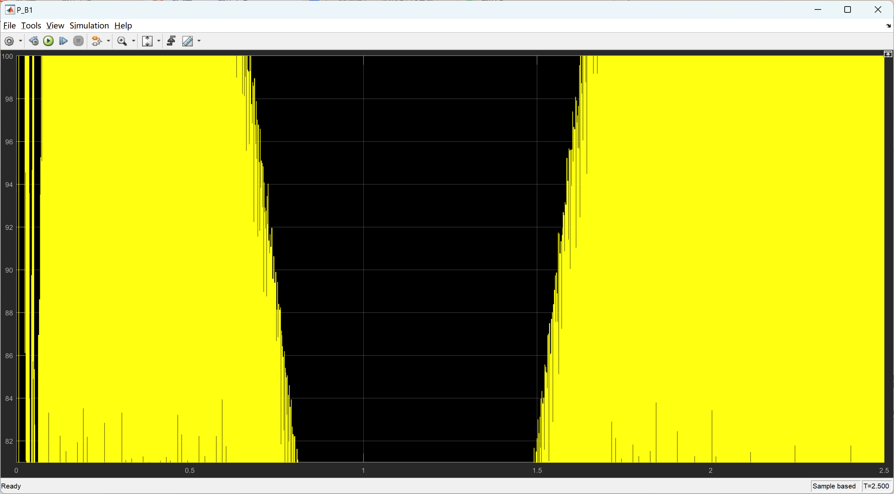The image size is (894, 494).
Task: Expand dropdown arrow beside axis scaling icon
Action: [x=159, y=41]
